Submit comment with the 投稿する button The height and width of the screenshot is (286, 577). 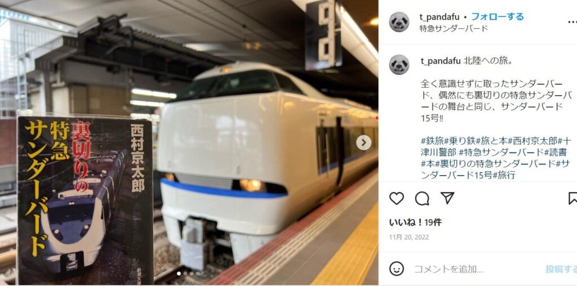pyautogui.click(x=561, y=270)
